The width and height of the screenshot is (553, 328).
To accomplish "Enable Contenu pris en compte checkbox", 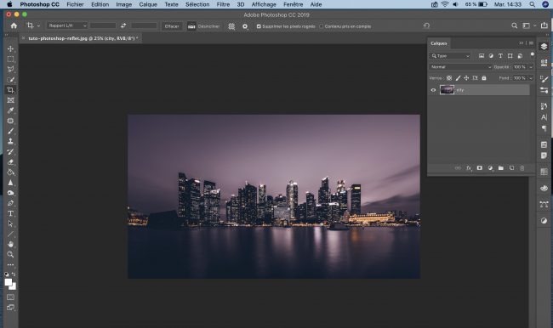I will tap(321, 26).
